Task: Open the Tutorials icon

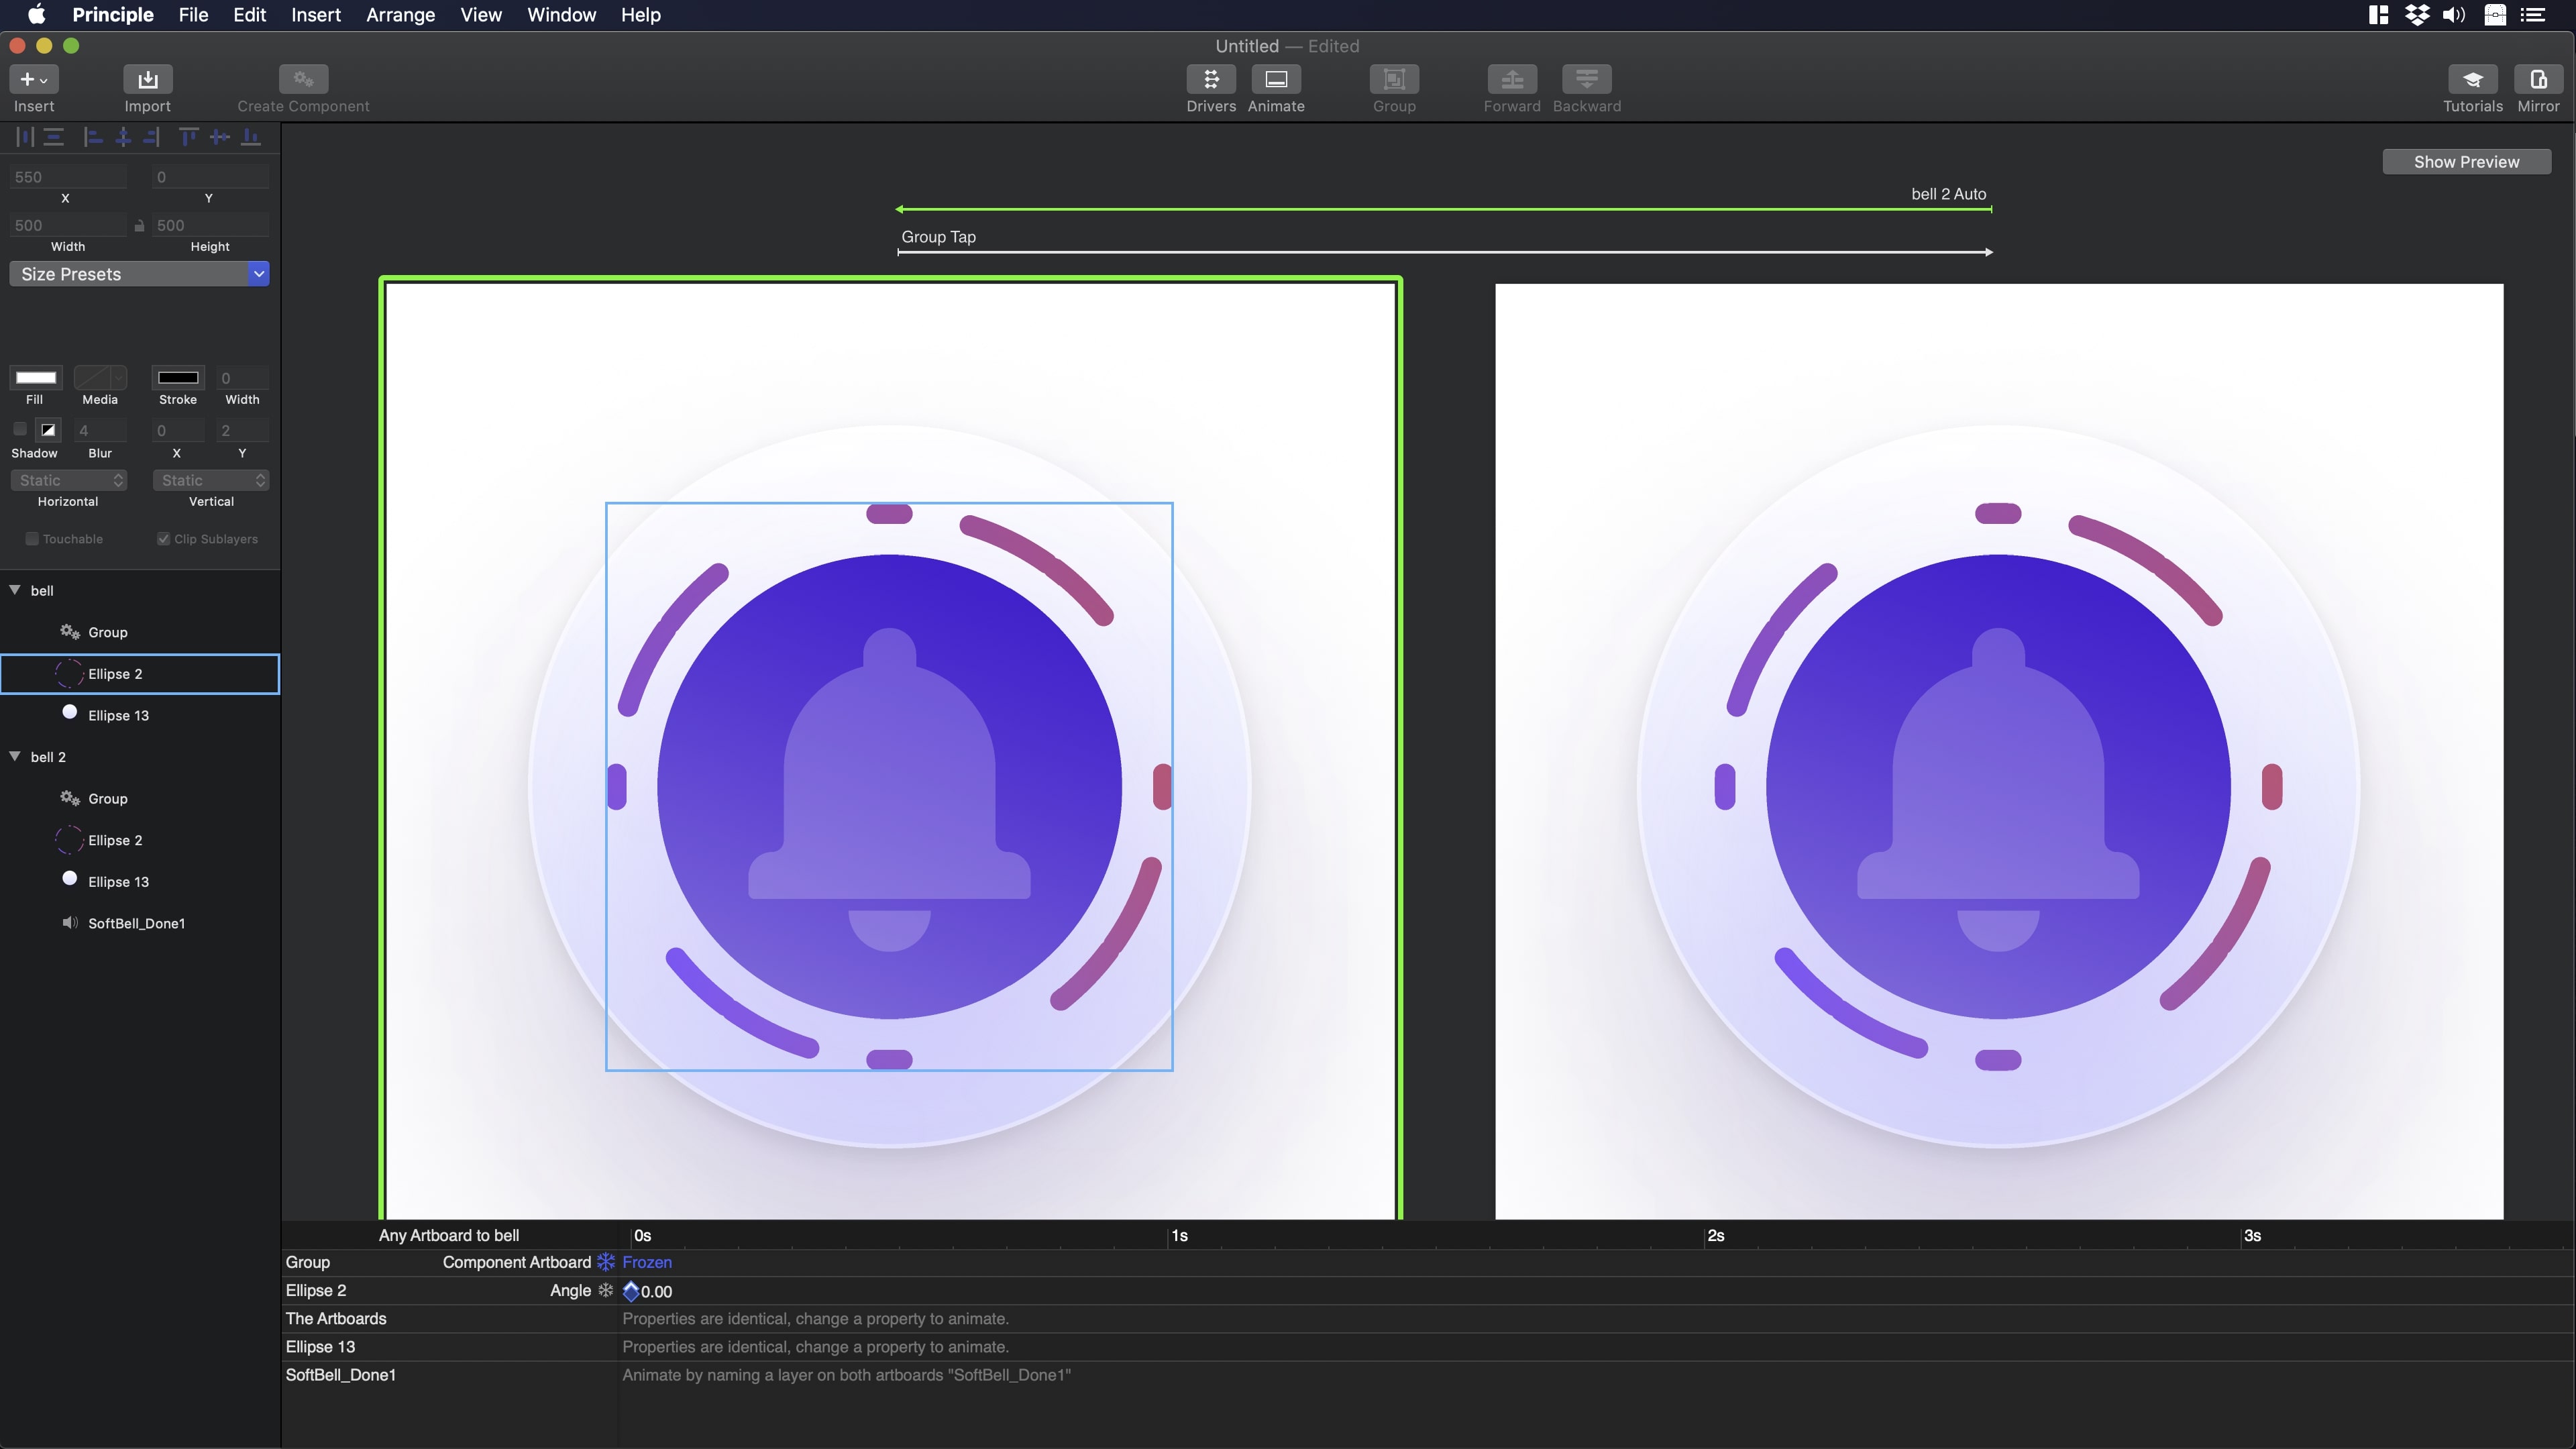Action: pos(2472,79)
